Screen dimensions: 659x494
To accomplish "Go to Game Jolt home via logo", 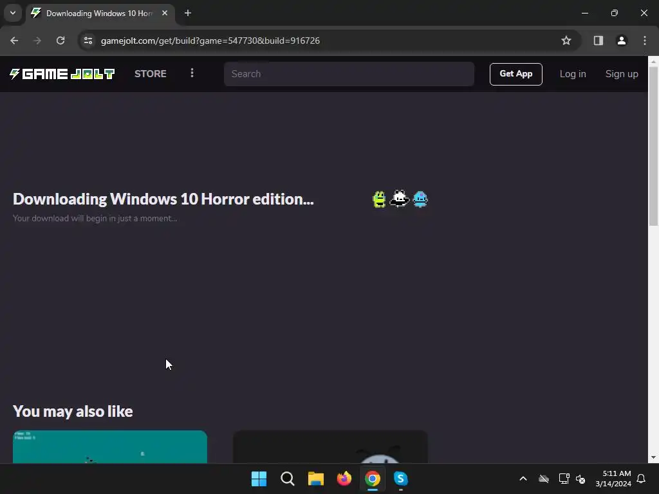I will 62,74.
